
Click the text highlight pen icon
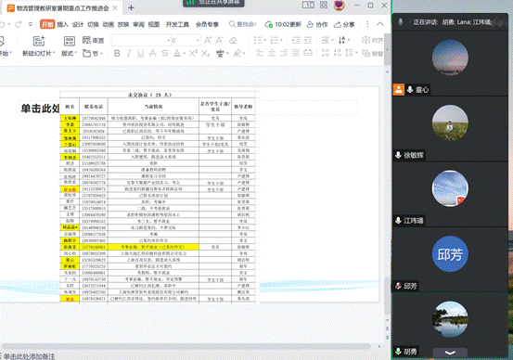[x=237, y=53]
